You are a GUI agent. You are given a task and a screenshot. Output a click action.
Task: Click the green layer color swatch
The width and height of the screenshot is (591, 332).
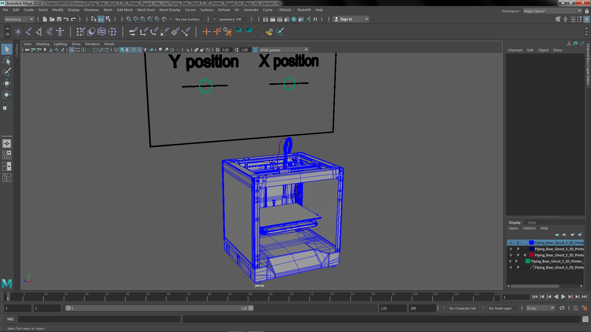click(x=528, y=261)
